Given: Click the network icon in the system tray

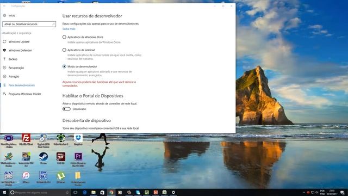Looking at the screenshot, I should [x=313, y=192].
